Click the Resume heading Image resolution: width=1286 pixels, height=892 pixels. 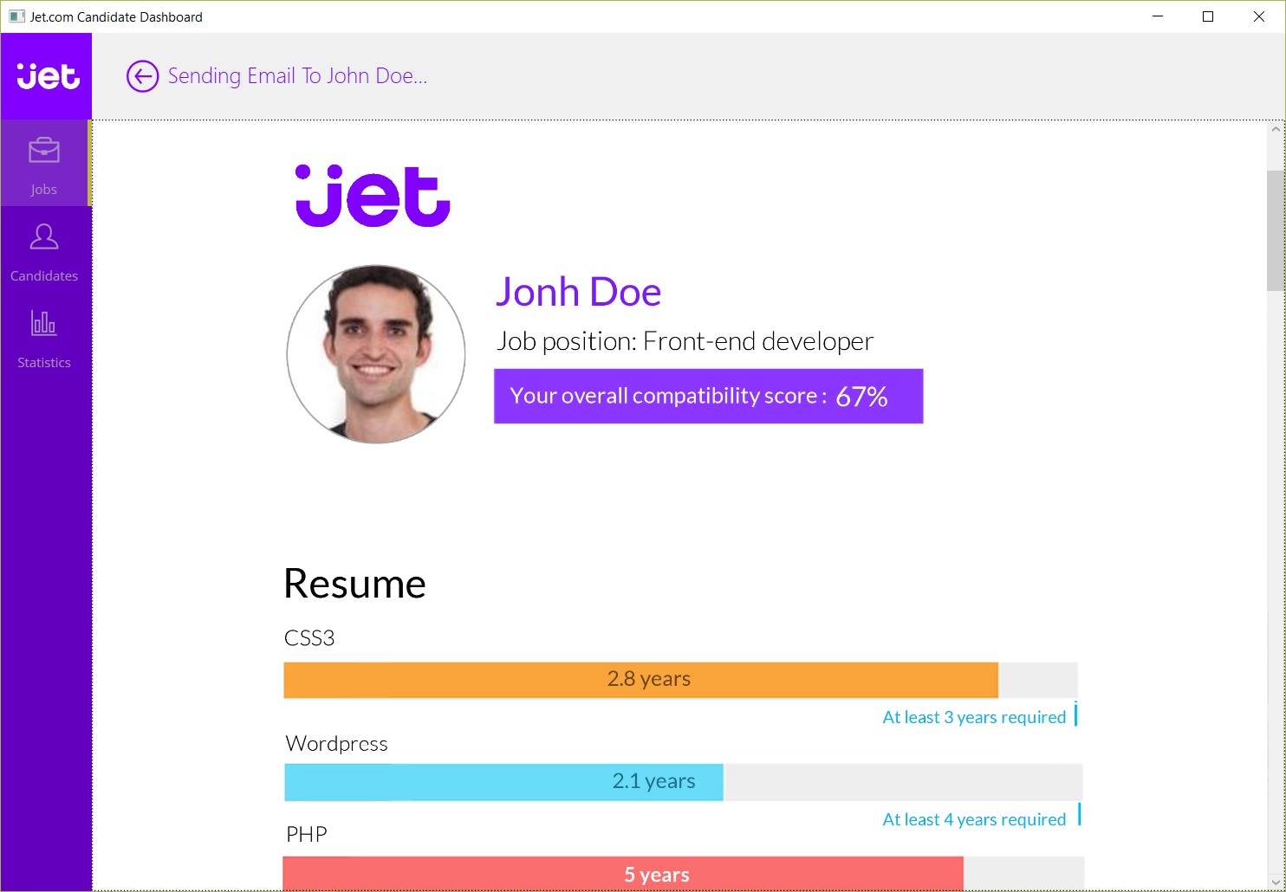tap(354, 584)
